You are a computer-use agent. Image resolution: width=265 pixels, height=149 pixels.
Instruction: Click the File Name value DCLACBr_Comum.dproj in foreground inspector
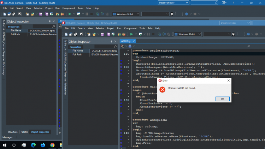tap(104, 51)
